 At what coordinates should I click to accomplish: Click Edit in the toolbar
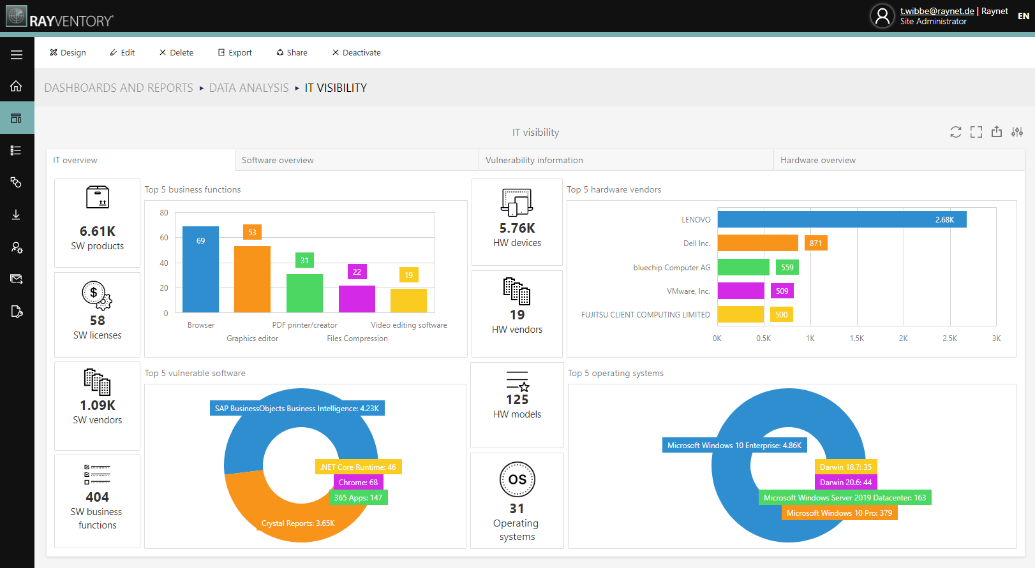tap(123, 53)
